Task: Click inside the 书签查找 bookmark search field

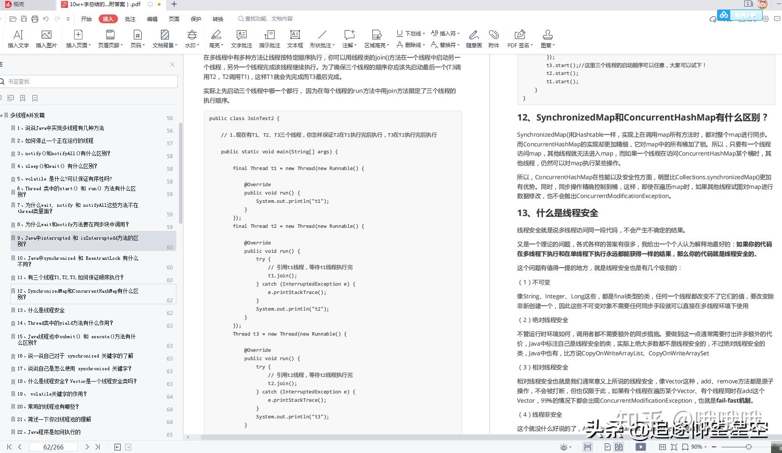Action: (88, 81)
